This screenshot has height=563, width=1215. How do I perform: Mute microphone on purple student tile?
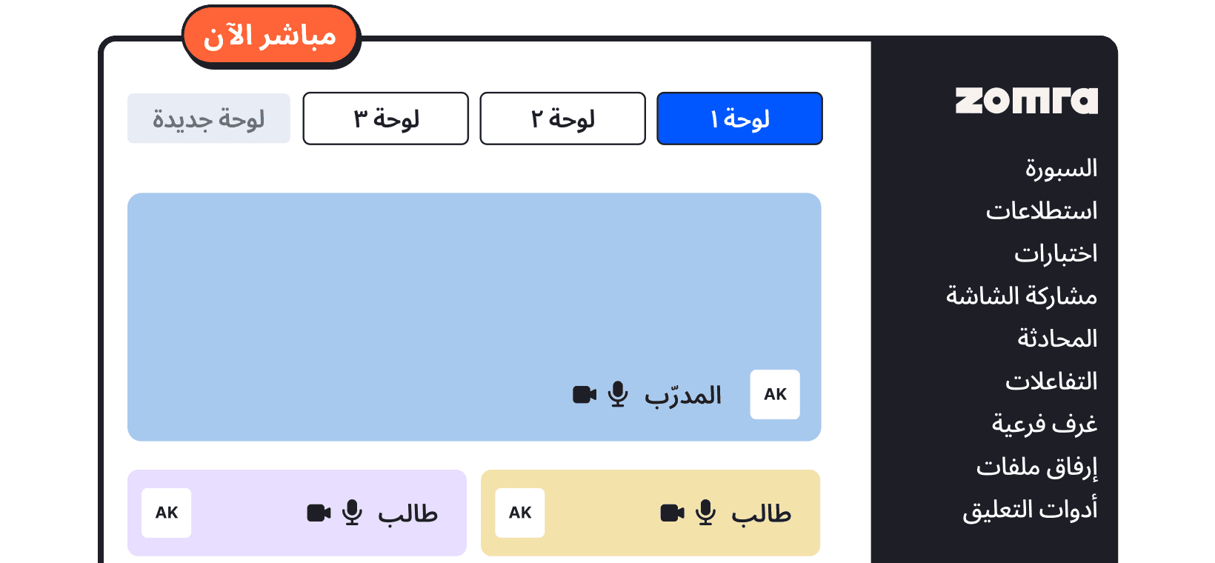(353, 513)
